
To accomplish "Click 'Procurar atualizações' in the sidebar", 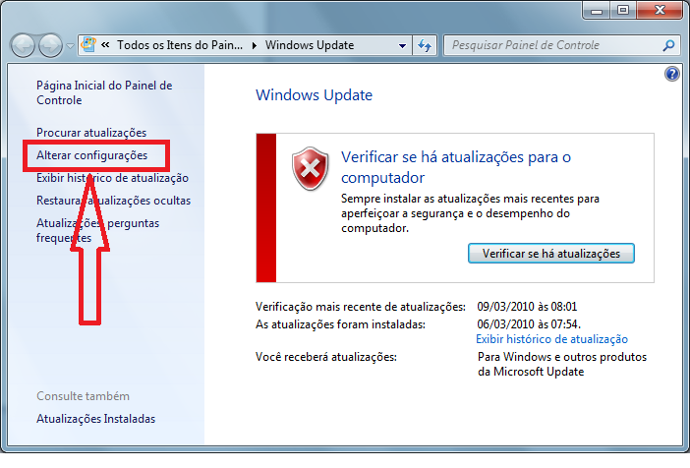I will click(x=91, y=133).
